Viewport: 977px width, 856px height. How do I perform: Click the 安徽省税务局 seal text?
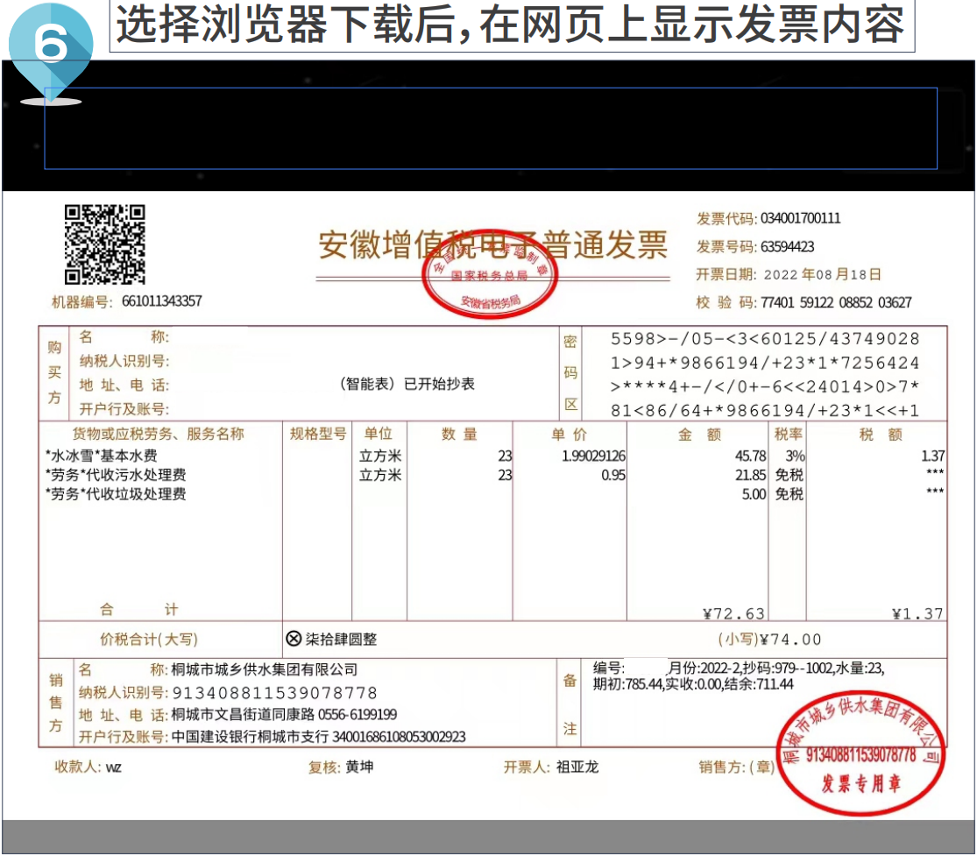(489, 299)
